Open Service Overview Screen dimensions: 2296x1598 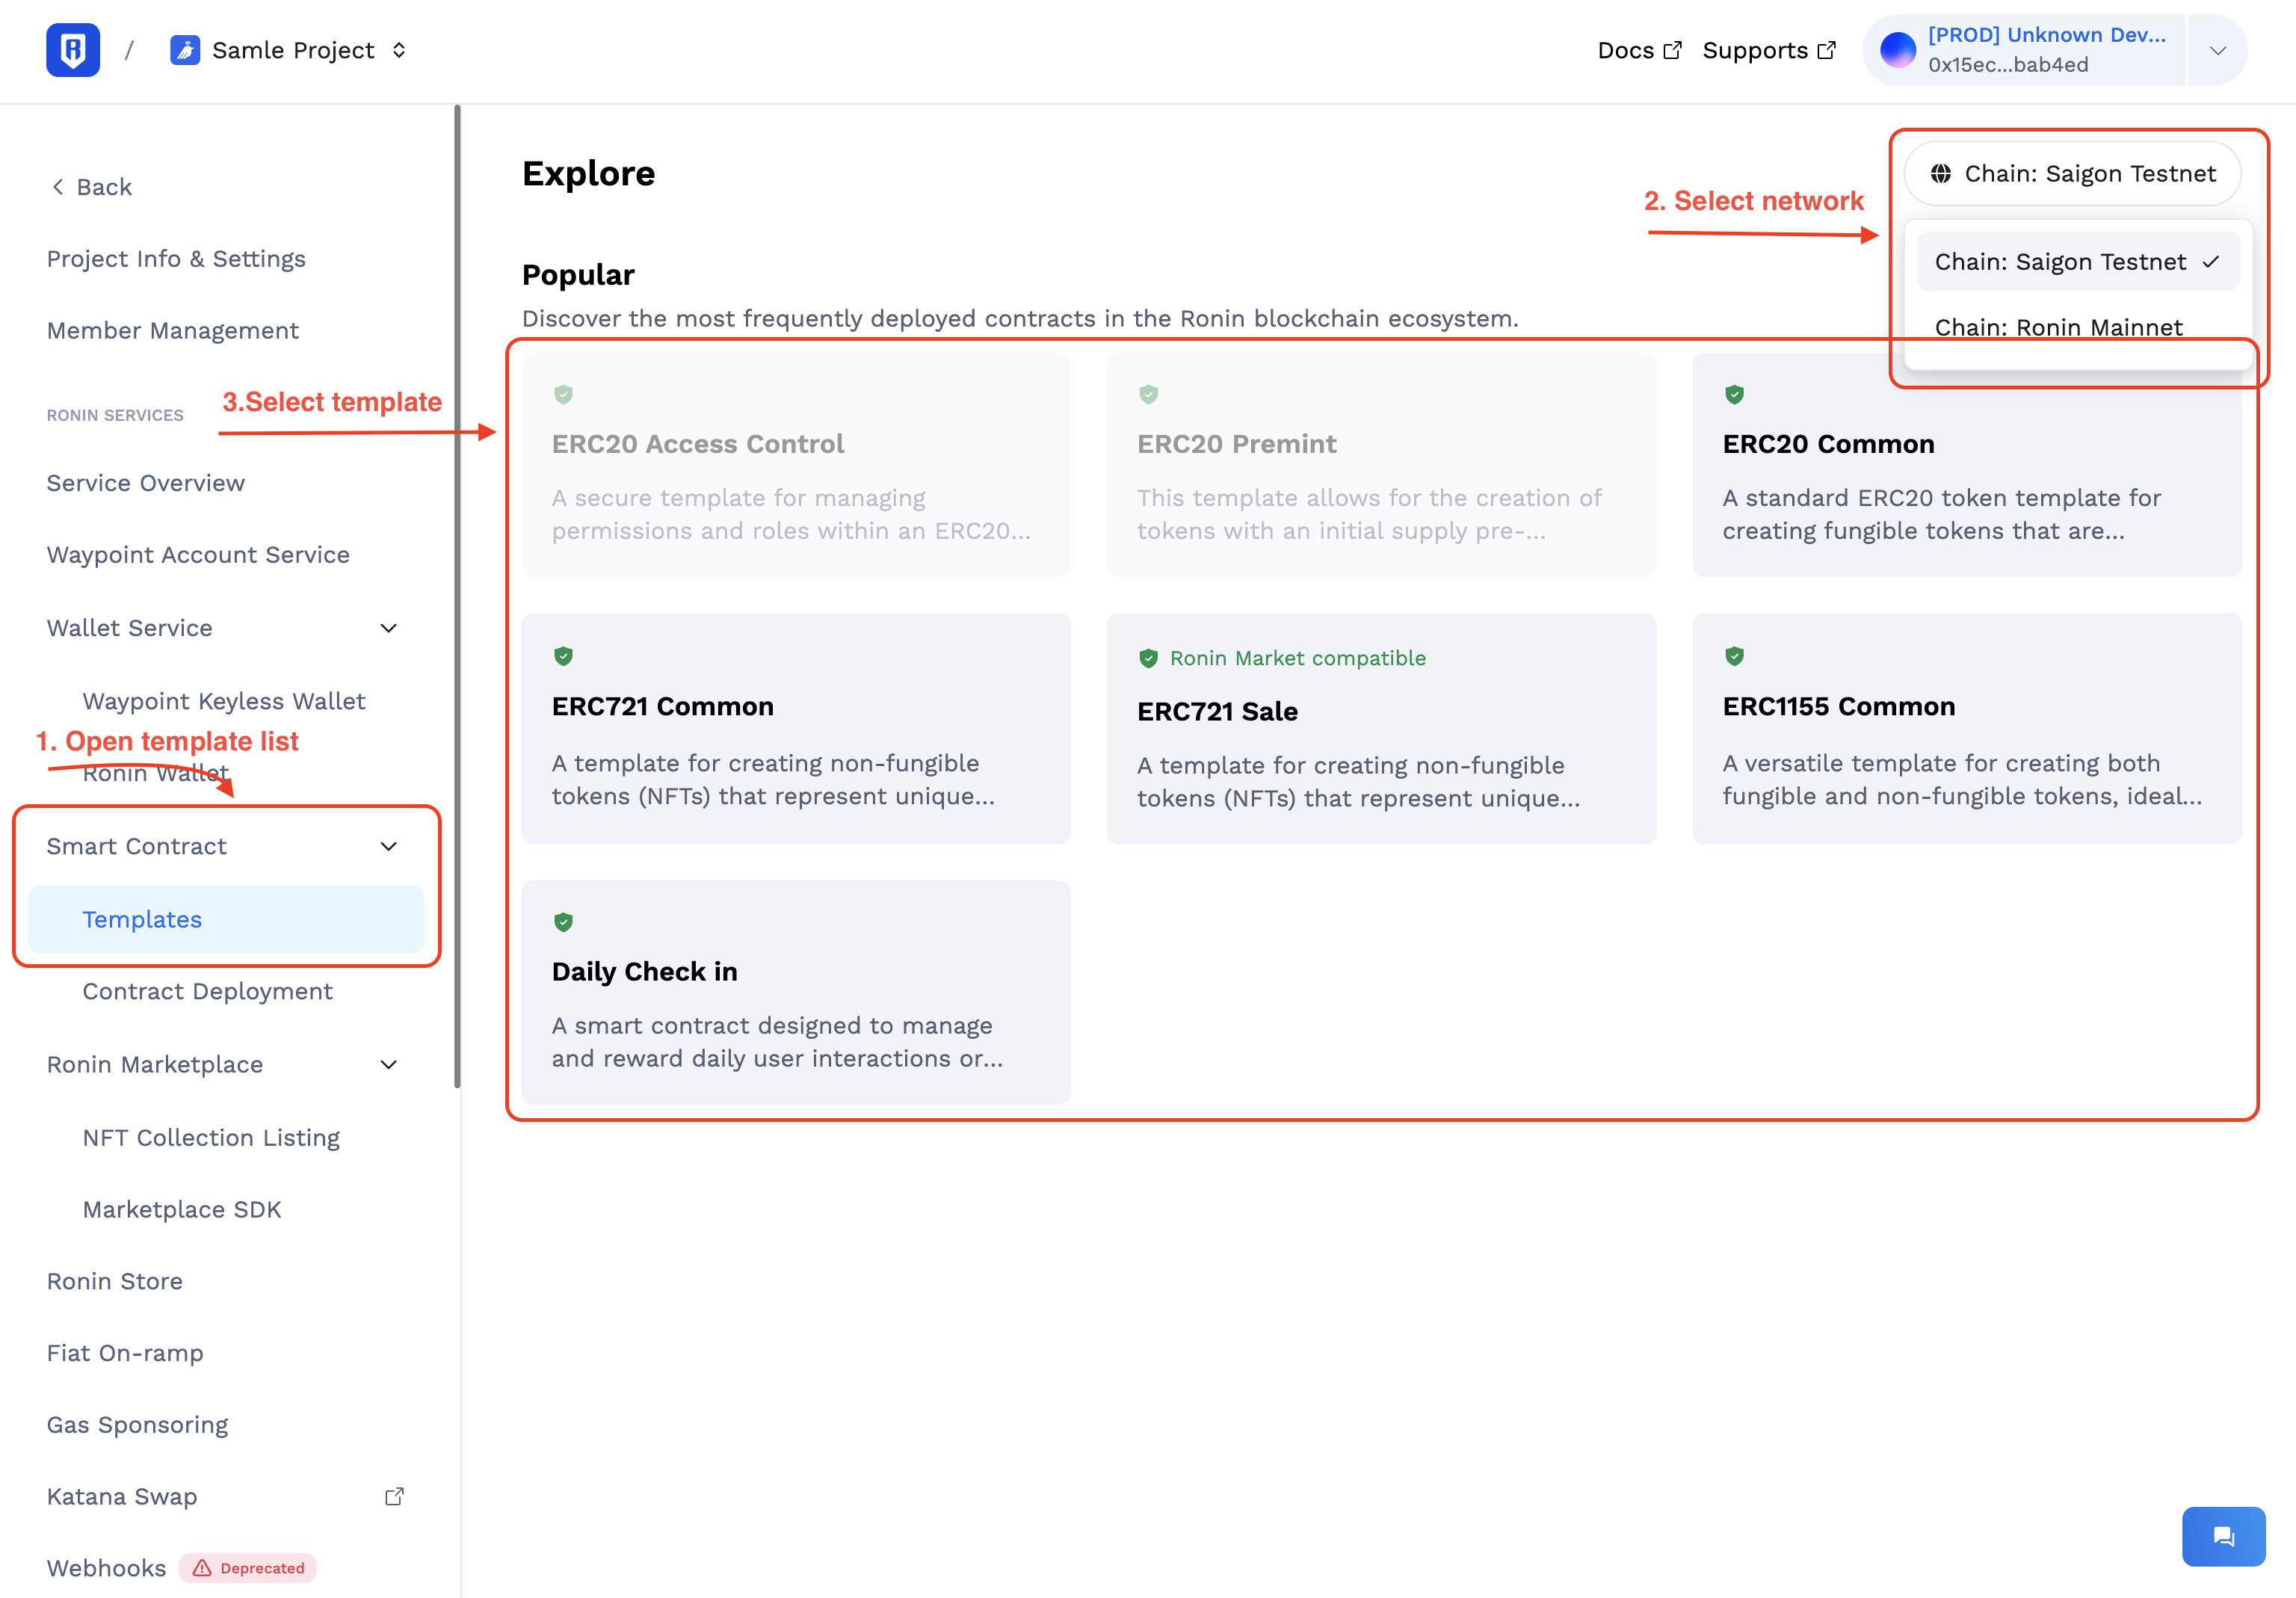click(x=146, y=483)
